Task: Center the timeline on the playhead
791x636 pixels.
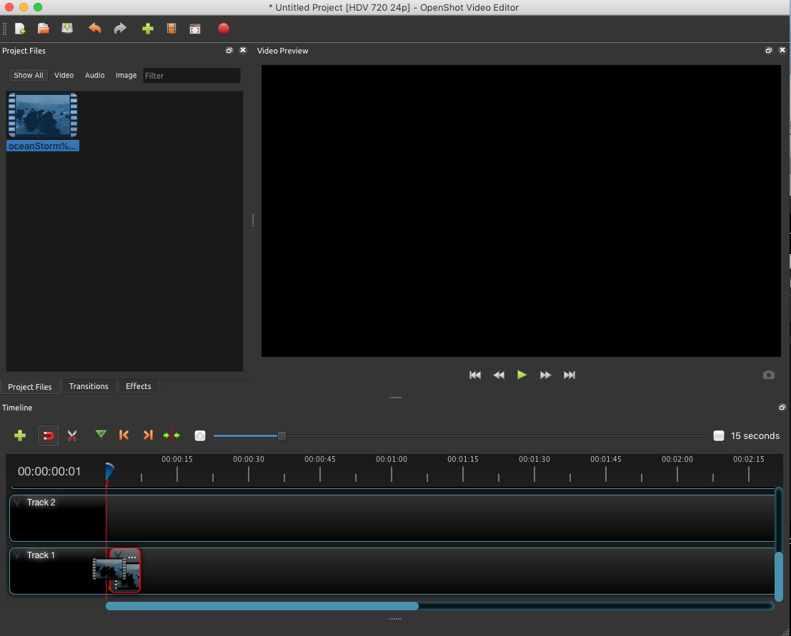Action: (x=171, y=435)
